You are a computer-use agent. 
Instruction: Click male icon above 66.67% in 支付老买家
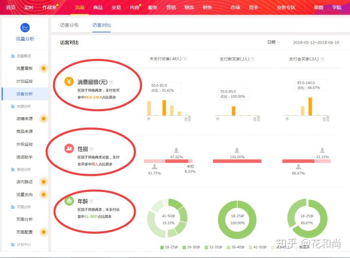pyautogui.click(x=298, y=166)
